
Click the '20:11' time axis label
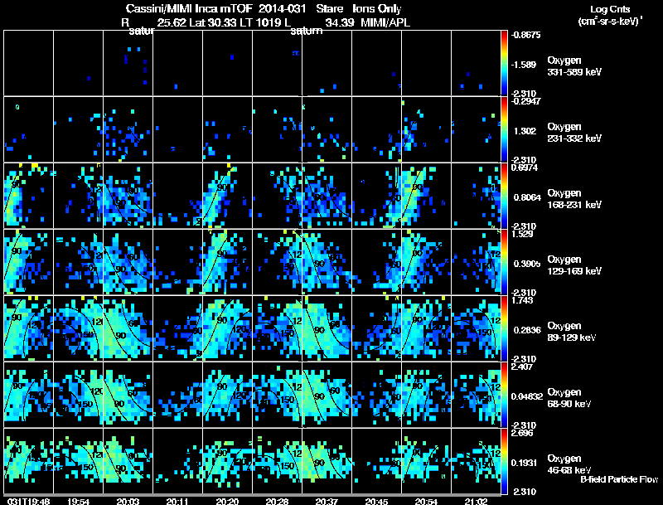[x=177, y=501]
